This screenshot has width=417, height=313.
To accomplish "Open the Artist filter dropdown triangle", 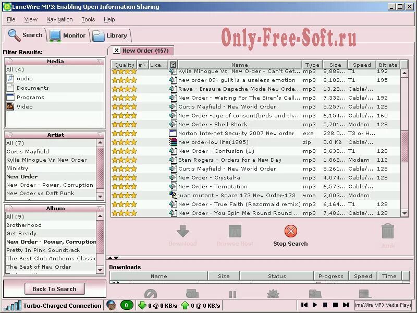I will coord(100,135).
